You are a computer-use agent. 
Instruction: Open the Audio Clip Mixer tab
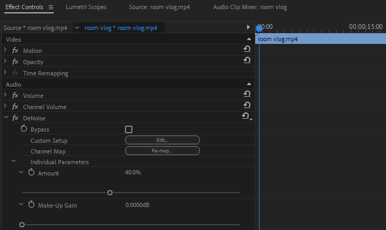pyautogui.click(x=250, y=7)
